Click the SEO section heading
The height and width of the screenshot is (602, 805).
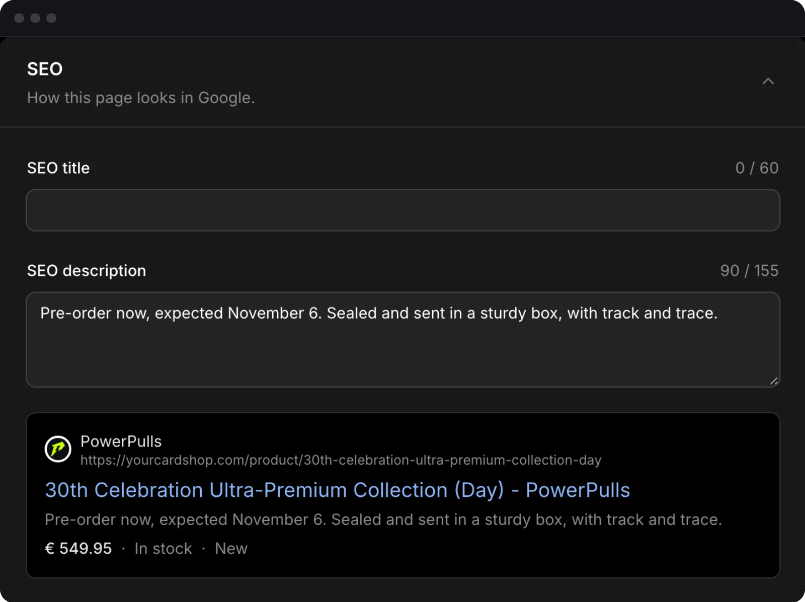click(x=45, y=69)
